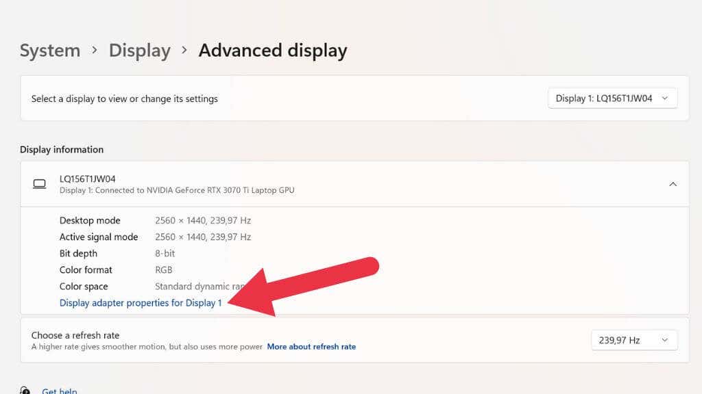Select the Advanced display breadcrumb title
The width and height of the screenshot is (702, 394).
273,50
